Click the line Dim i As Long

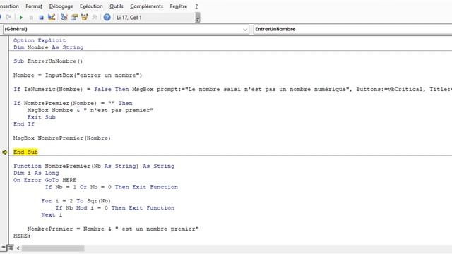[x=36, y=173]
